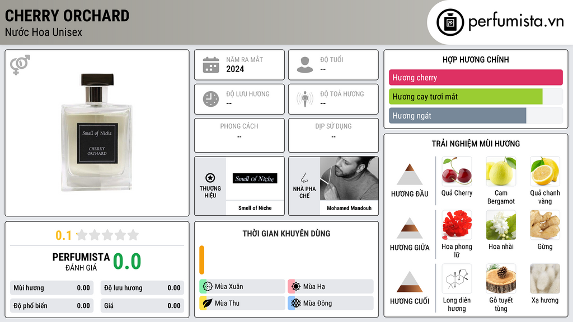Click the Độ lưu hương 0.00 score row
The height and width of the screenshot is (322, 573).
point(142,288)
